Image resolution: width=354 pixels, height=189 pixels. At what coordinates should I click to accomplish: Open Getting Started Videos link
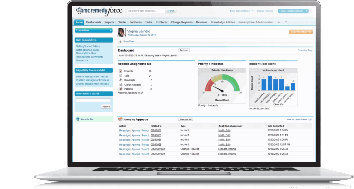pos(88,46)
